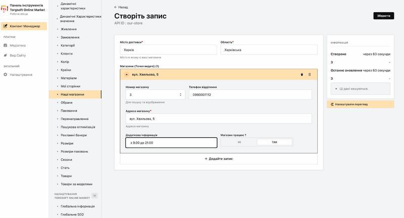
Task: Grab the drag handle of вул. Хвильова entry
Action: click(x=310, y=75)
